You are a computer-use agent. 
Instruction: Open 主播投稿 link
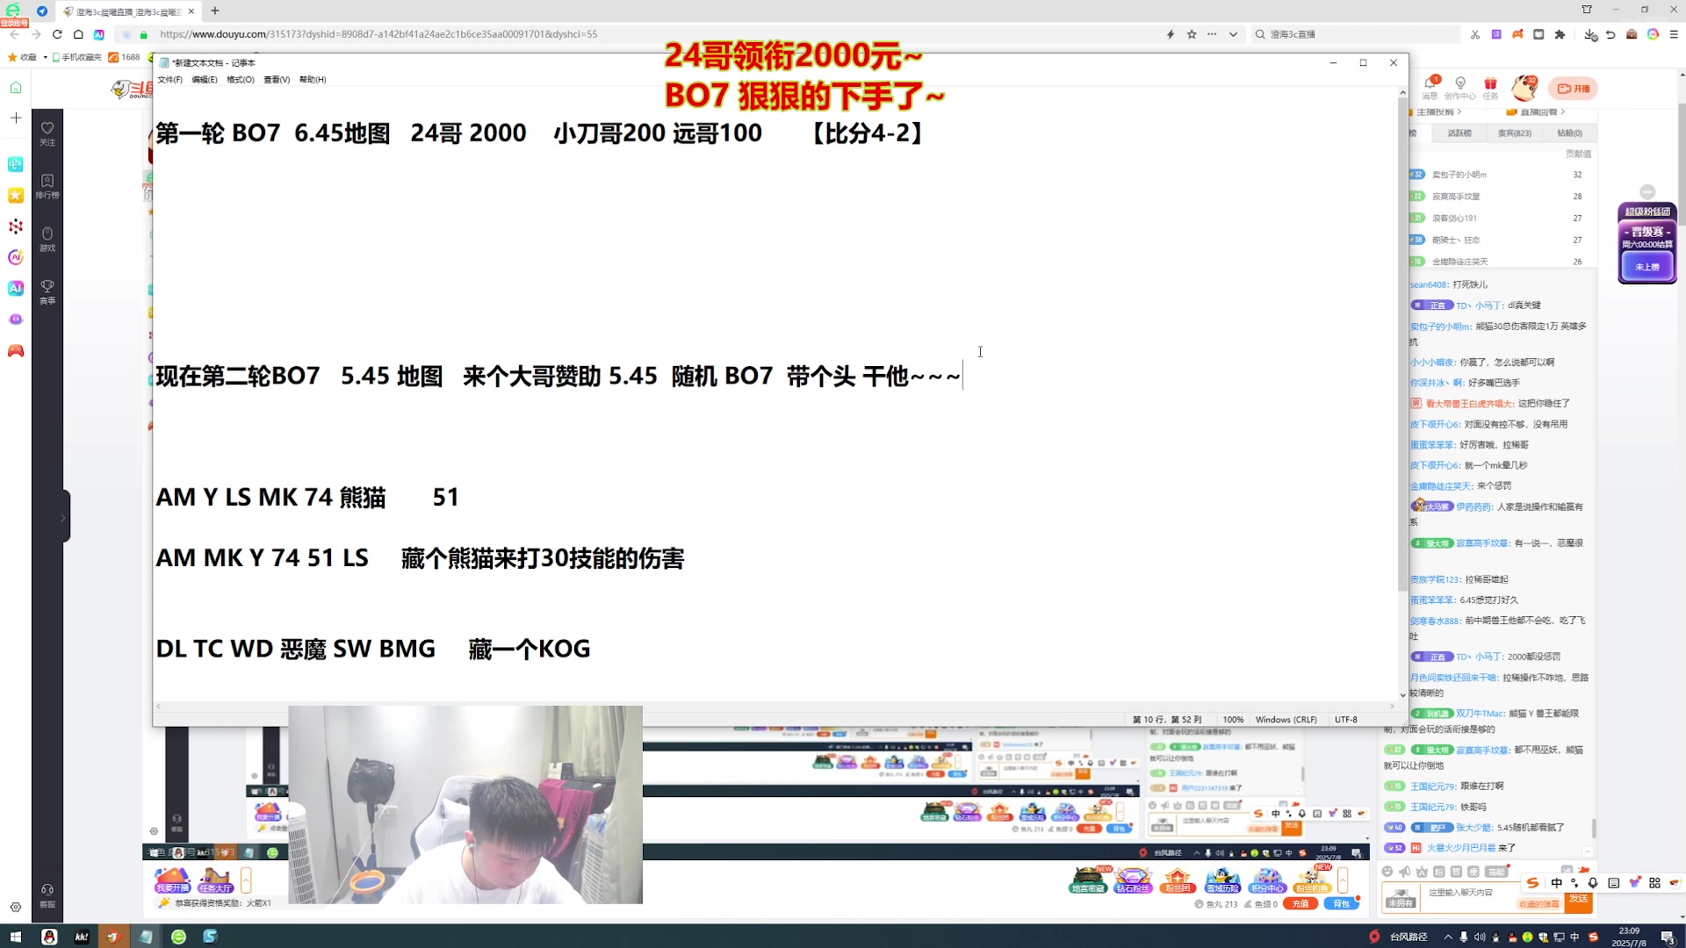click(x=1438, y=112)
